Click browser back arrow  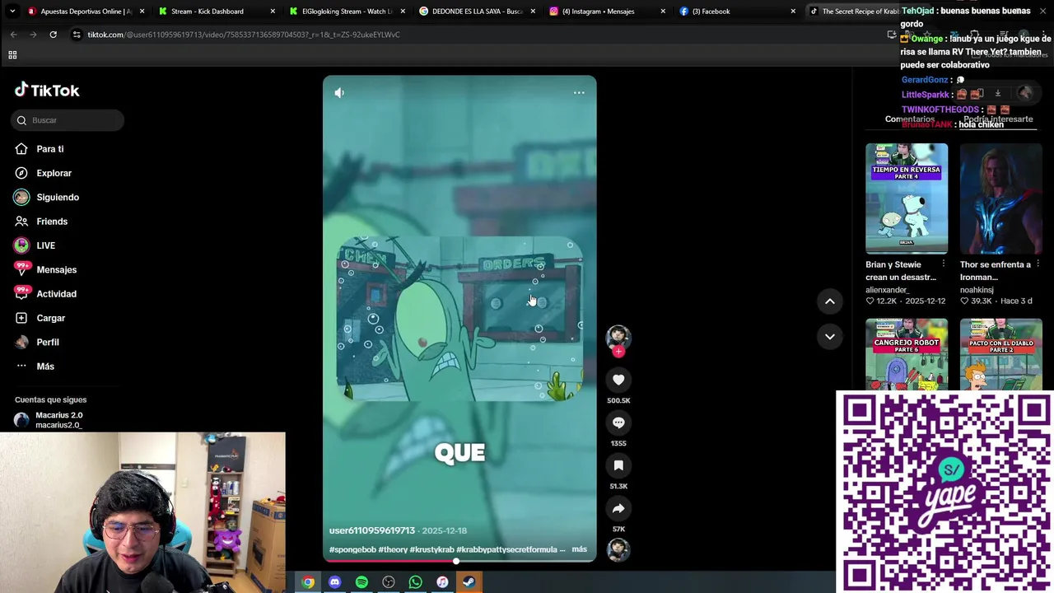coord(13,35)
